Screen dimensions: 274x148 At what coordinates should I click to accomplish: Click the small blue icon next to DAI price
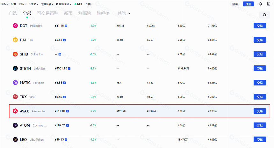tap(64, 40)
